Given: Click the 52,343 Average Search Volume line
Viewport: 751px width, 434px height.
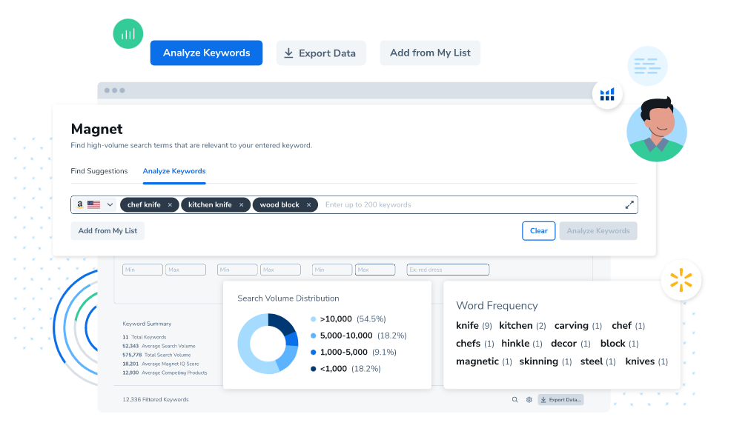Looking at the screenshot, I should [159, 346].
